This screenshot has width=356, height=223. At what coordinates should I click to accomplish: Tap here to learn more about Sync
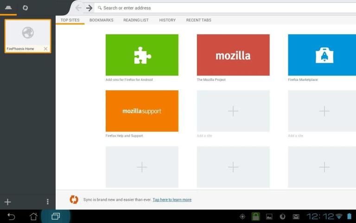point(172,200)
